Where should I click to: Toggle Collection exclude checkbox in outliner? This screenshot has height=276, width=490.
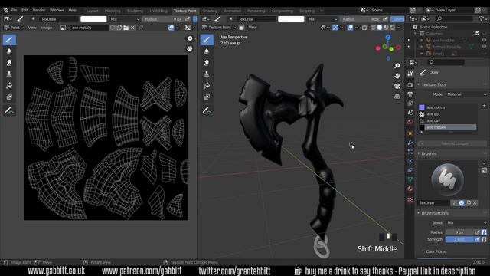point(477,33)
